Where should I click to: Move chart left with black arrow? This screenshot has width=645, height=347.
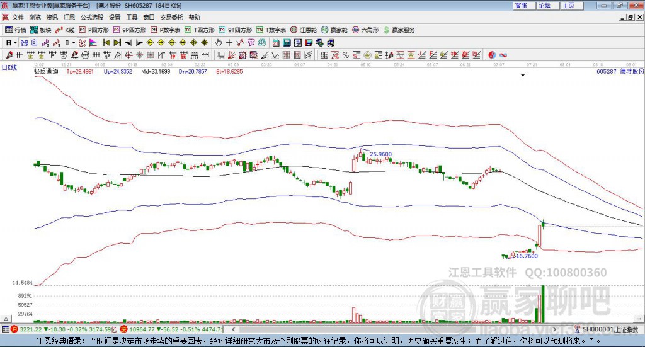click(x=128, y=43)
